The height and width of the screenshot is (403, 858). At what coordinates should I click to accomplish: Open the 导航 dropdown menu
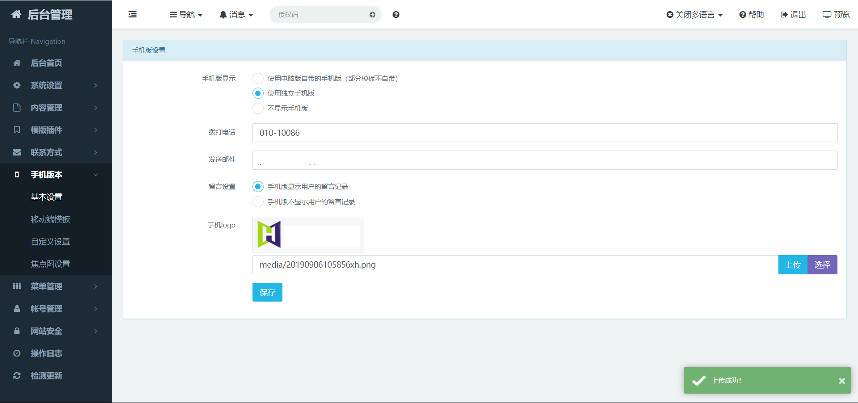(x=186, y=15)
